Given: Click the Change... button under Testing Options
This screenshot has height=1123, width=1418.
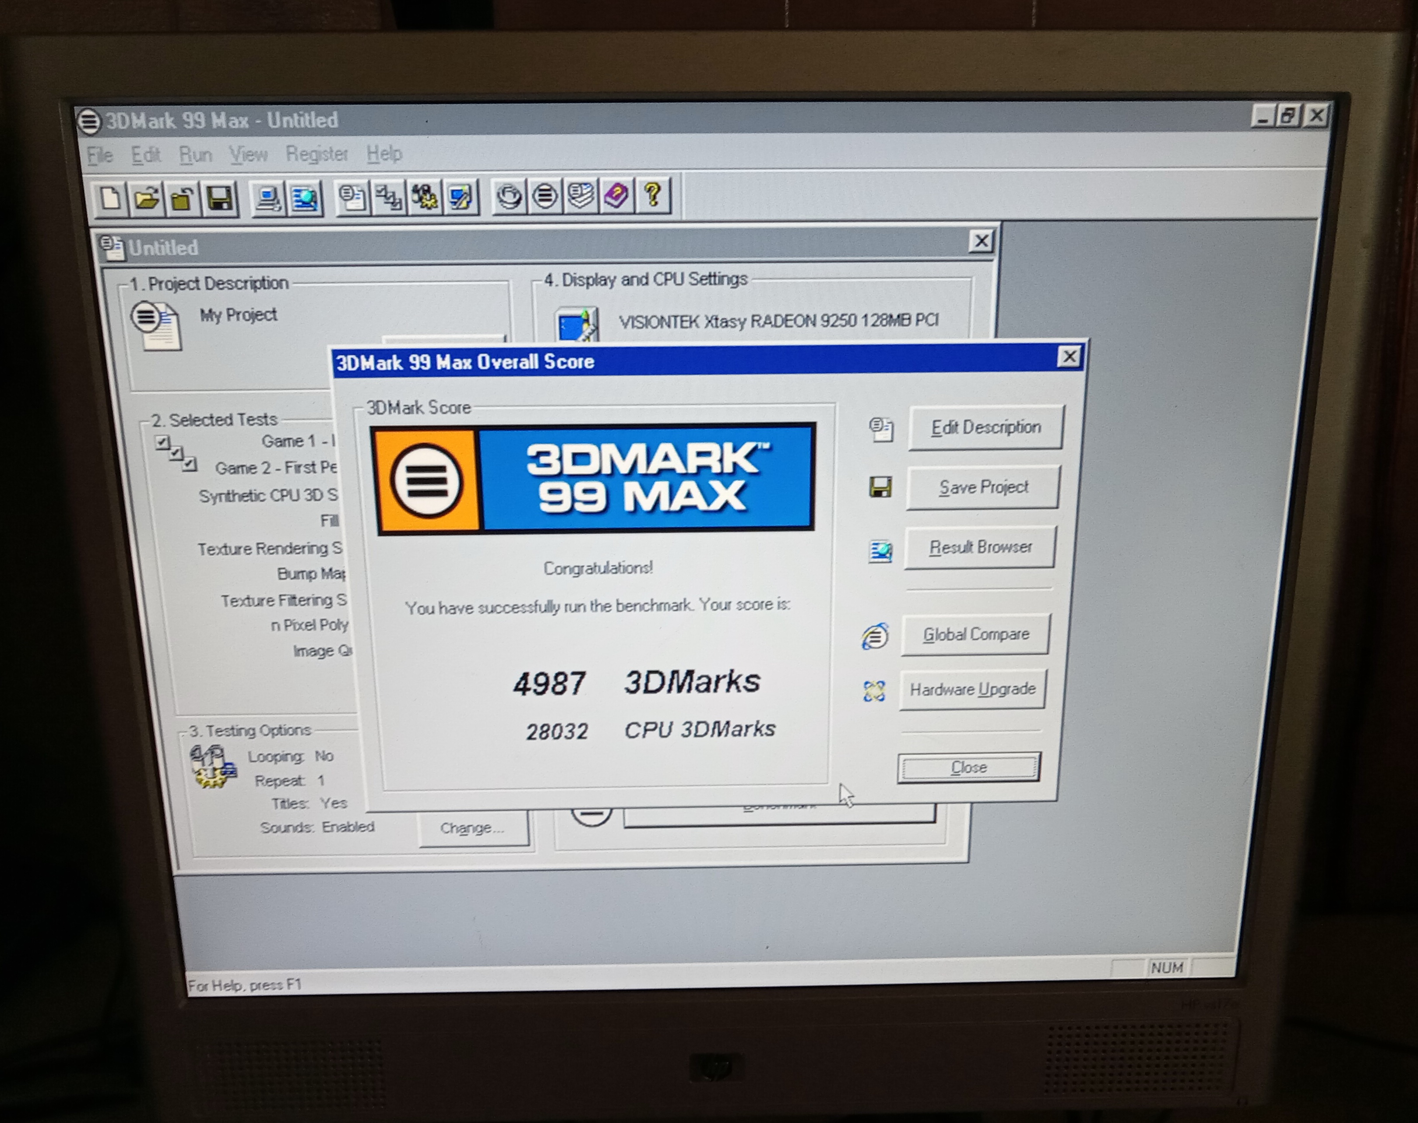Looking at the screenshot, I should click(x=472, y=827).
